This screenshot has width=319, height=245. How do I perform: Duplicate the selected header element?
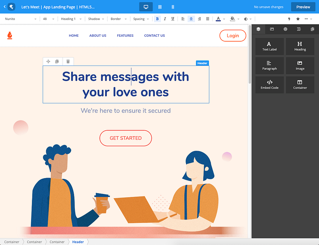pos(57,61)
